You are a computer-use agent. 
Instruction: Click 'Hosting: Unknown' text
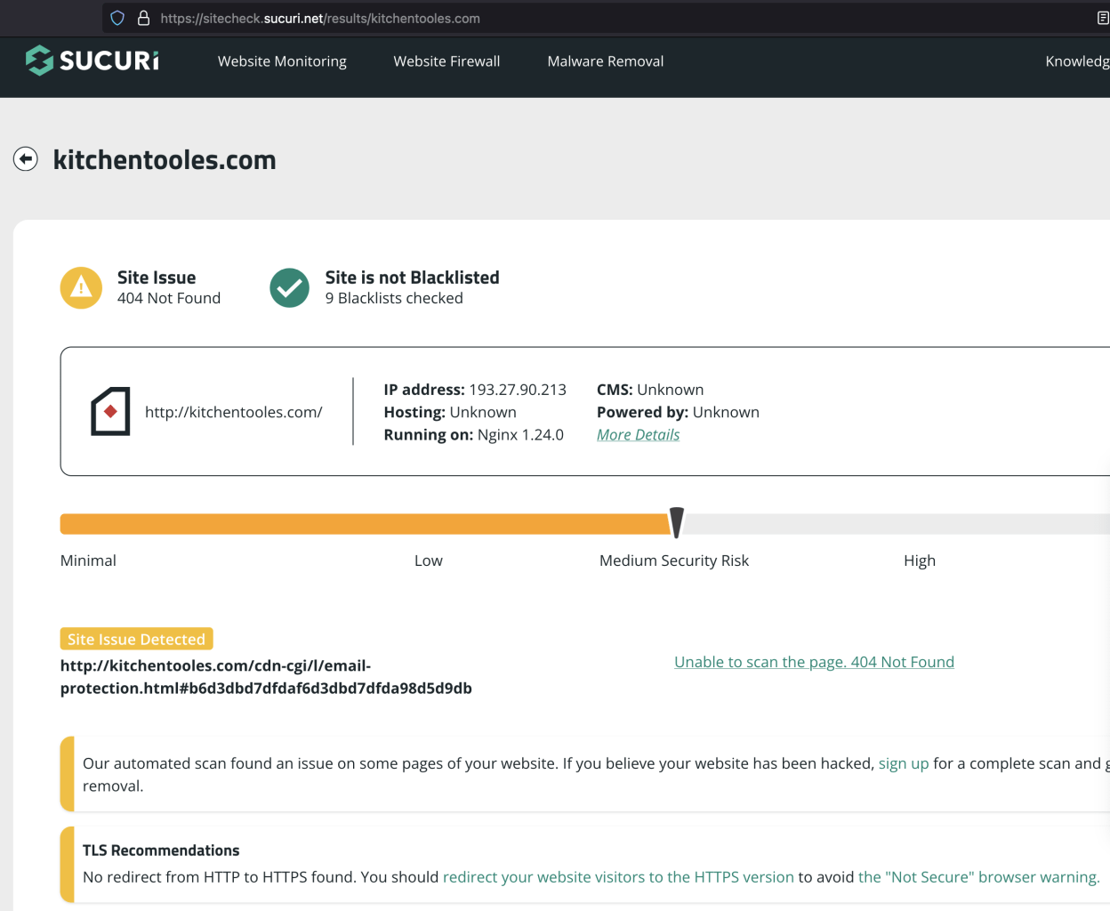click(x=450, y=412)
